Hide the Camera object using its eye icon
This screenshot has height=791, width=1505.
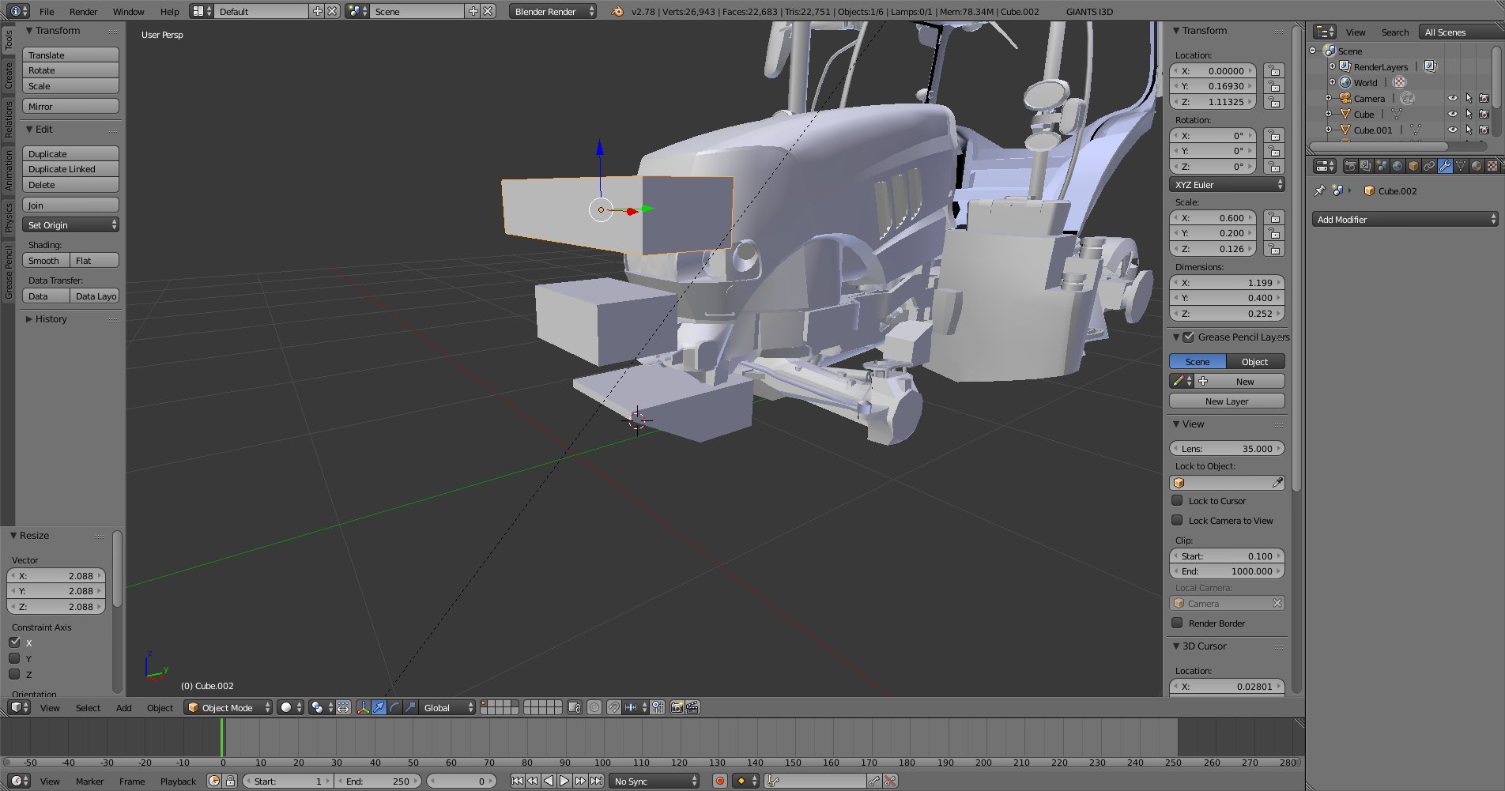[x=1452, y=99]
